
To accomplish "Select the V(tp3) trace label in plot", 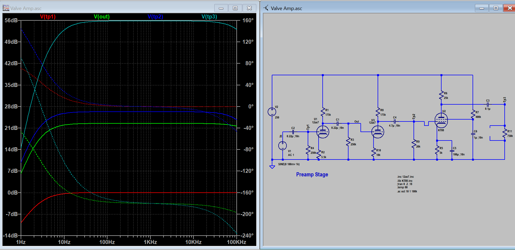I will pos(209,17).
